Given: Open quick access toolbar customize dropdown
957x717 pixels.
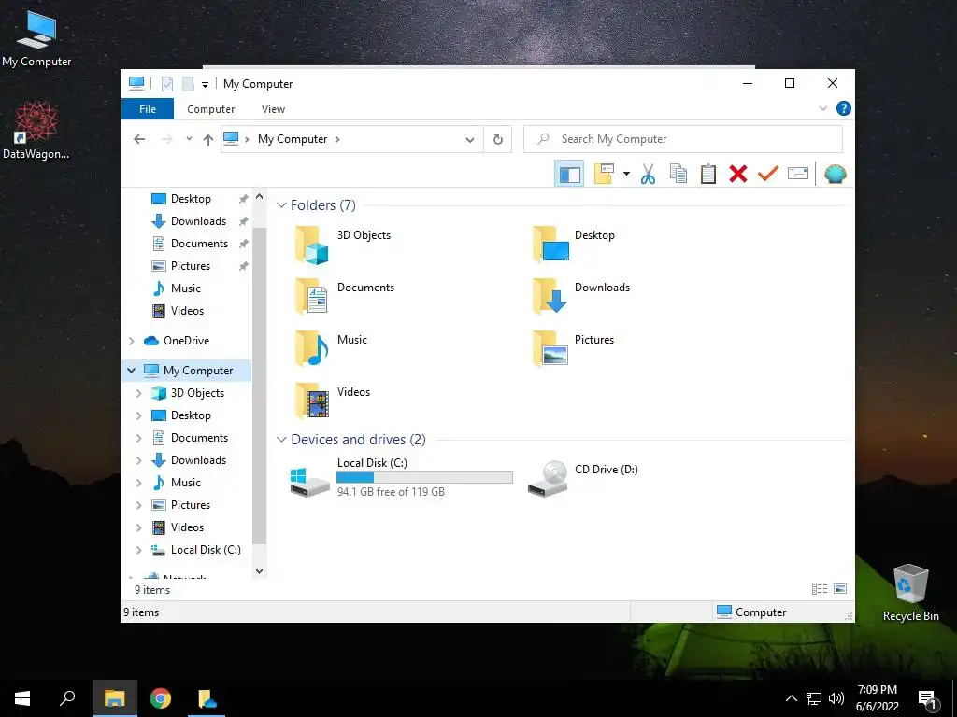Looking at the screenshot, I should [x=205, y=85].
